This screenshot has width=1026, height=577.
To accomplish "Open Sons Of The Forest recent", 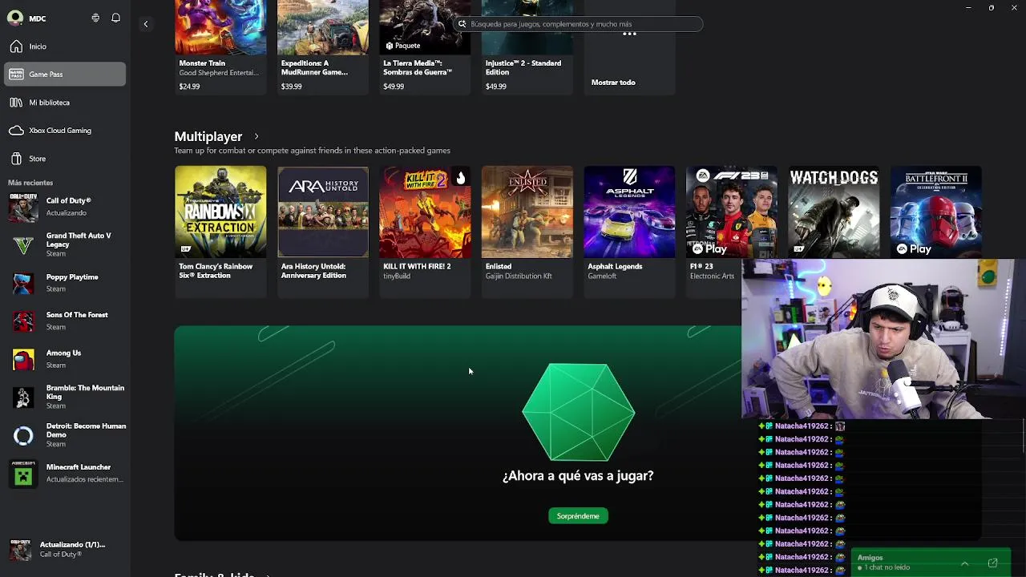I will (65, 321).
